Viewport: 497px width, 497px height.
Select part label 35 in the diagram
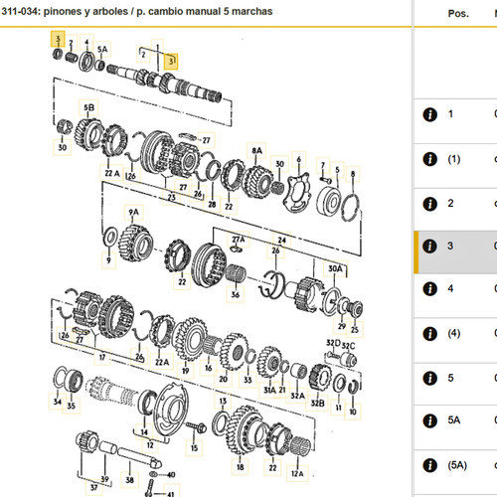(72, 406)
